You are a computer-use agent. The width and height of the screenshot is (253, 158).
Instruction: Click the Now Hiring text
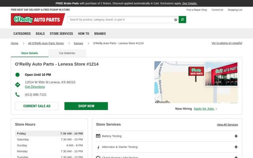(183, 109)
